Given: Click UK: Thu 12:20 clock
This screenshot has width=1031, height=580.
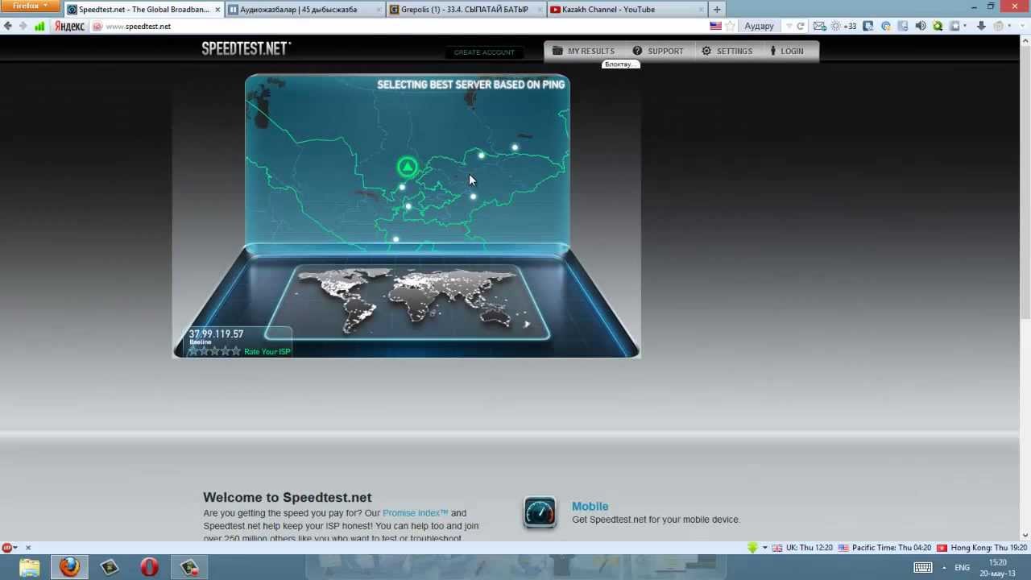Looking at the screenshot, I should pos(802,548).
